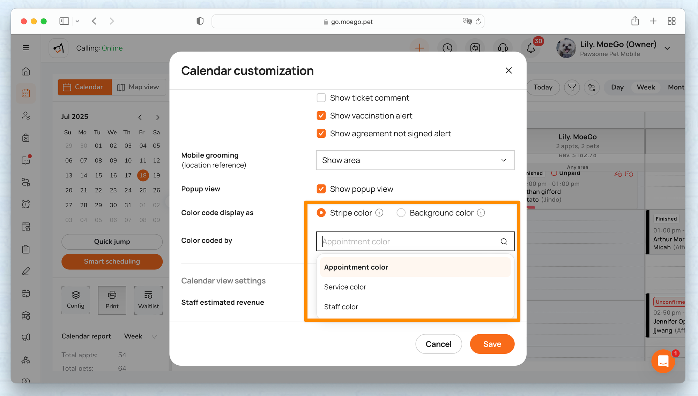This screenshot has height=396, width=698.
Task: Choose Service color from list
Action: click(x=345, y=287)
